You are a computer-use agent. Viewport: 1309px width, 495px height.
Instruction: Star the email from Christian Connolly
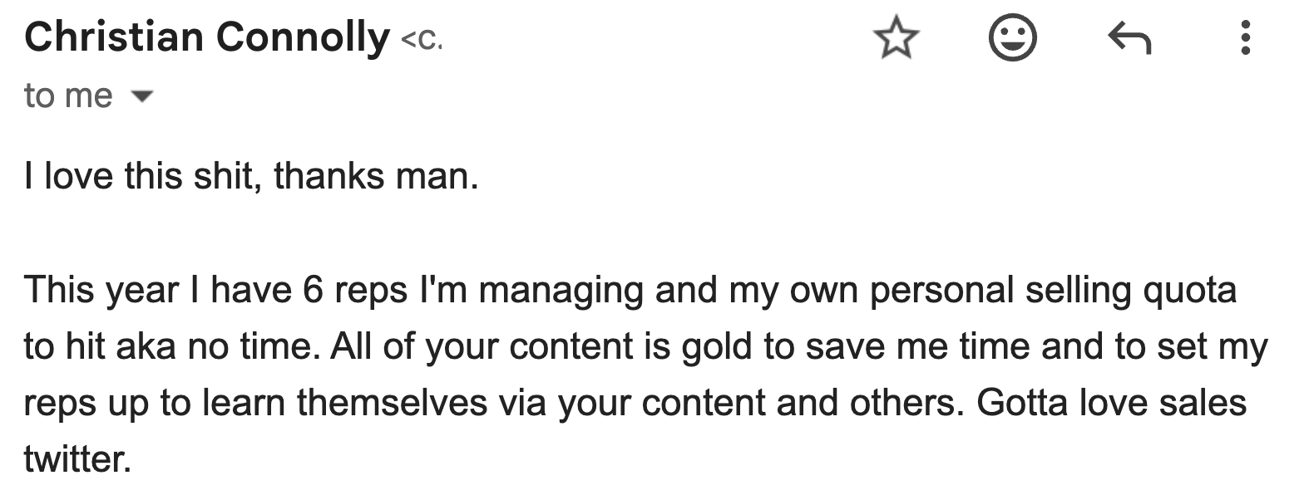[896, 38]
